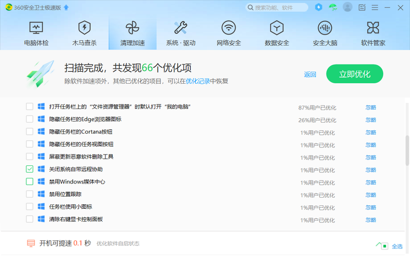Click the 全选 text link

coord(397,246)
